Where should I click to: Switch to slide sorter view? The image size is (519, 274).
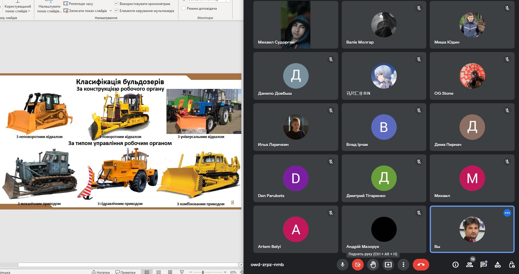coord(159,272)
